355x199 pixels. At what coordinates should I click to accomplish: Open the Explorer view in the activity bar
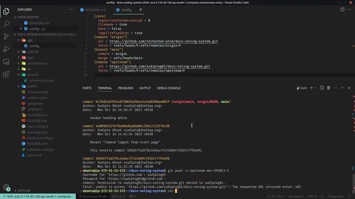coord(6,11)
